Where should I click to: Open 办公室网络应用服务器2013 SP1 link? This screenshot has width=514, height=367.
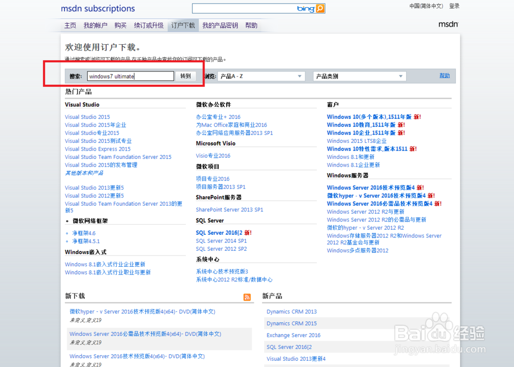(234, 133)
